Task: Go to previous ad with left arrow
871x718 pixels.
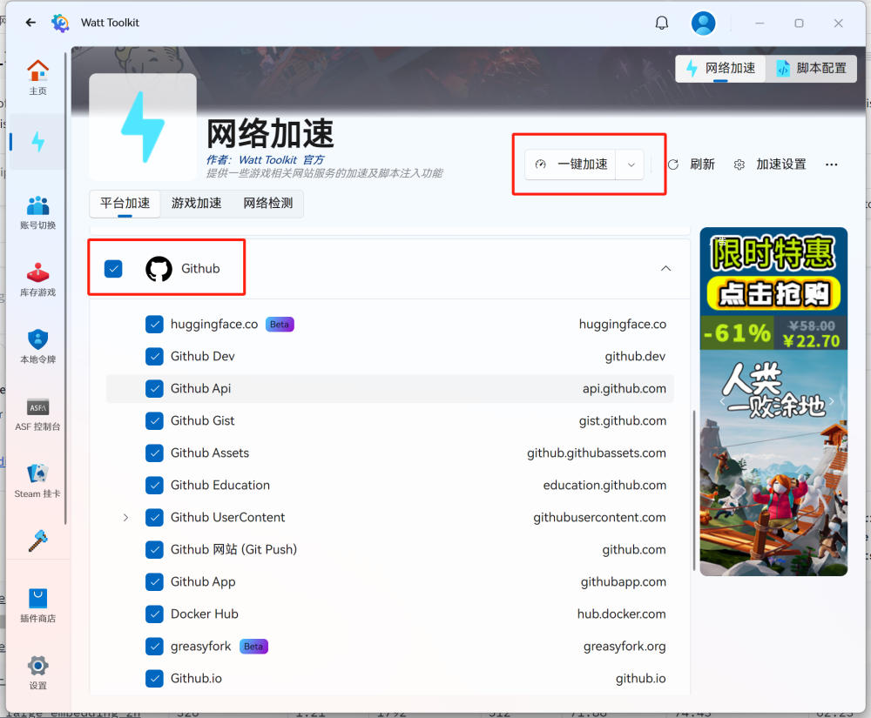Action: click(722, 400)
